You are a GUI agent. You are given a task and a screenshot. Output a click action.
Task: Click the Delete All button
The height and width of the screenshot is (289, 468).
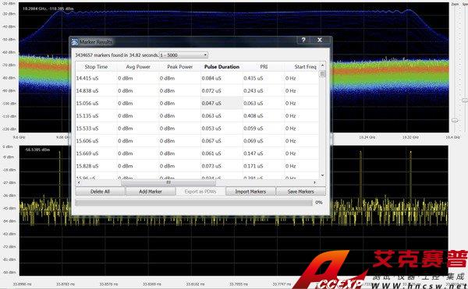click(100, 192)
